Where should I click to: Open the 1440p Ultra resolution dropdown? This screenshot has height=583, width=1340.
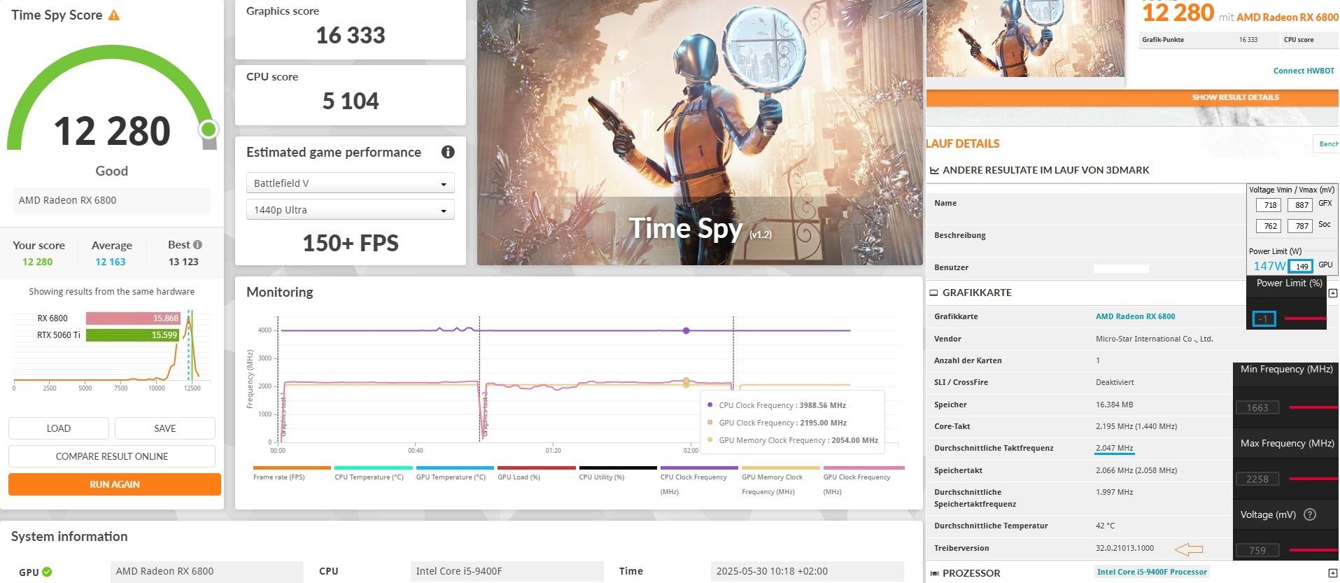350,210
